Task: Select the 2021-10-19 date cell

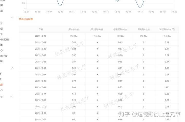Action: tap(41, 42)
